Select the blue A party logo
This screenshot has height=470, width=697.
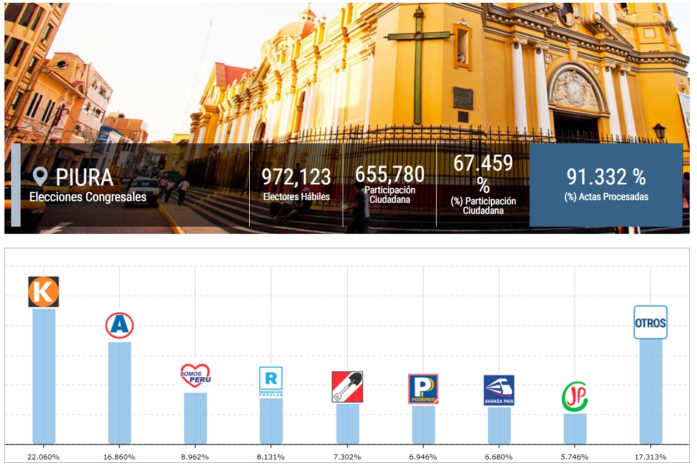pos(120,326)
